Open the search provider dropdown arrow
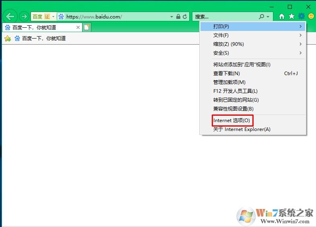Screen dimensions: 316x227 coord(268,17)
